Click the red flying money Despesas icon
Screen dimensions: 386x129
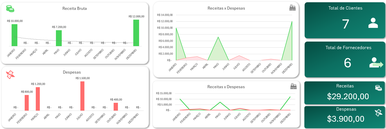tap(10, 75)
